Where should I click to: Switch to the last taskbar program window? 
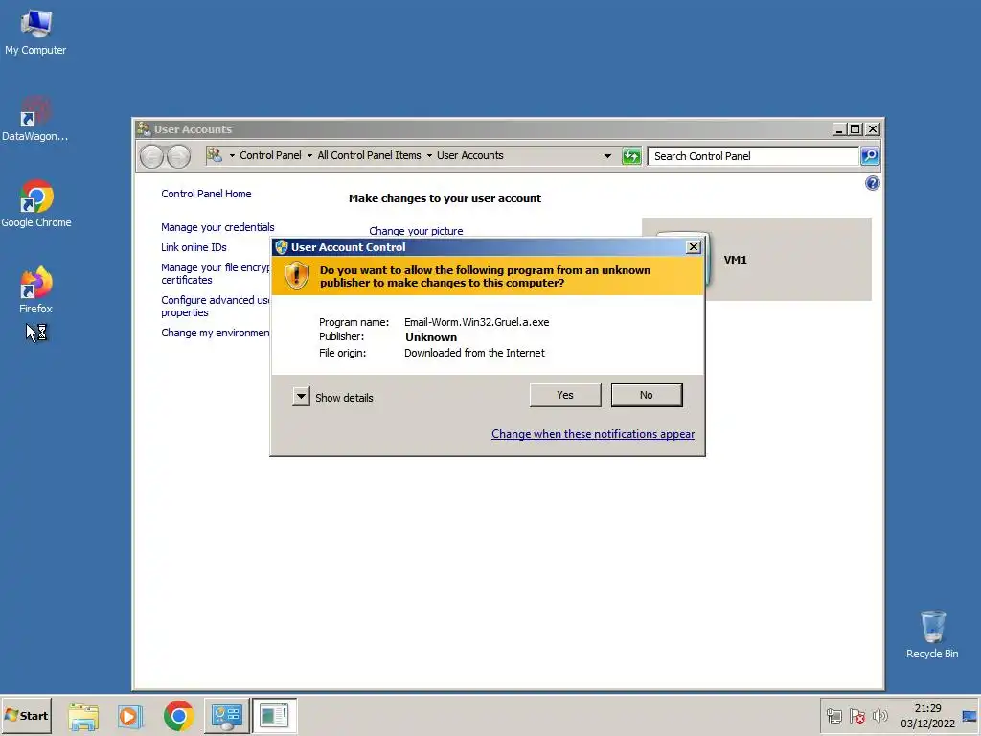pyautogui.click(x=274, y=716)
